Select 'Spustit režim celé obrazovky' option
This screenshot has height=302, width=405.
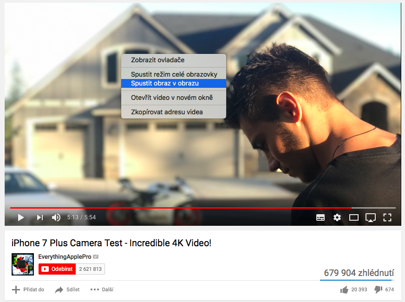tap(174, 74)
